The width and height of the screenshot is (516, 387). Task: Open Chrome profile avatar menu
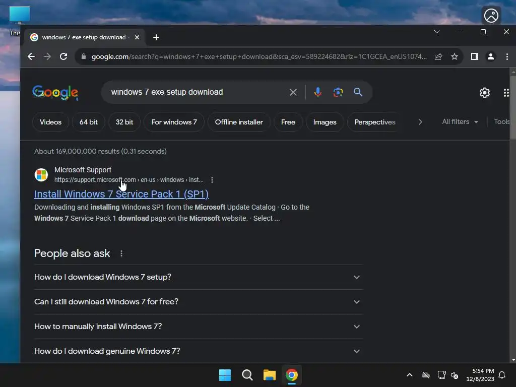[491, 56]
